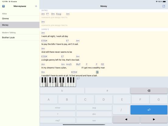Viewport: 168px width, 126px height.
Task: Choose note G on chord keyboard
Action: click(159, 100)
